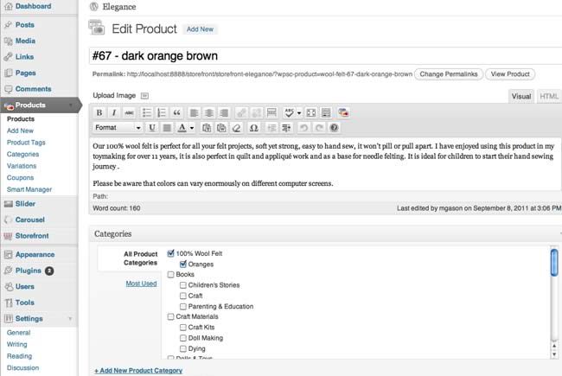
Task: Click the Change Permalinks button
Action: pos(449,74)
